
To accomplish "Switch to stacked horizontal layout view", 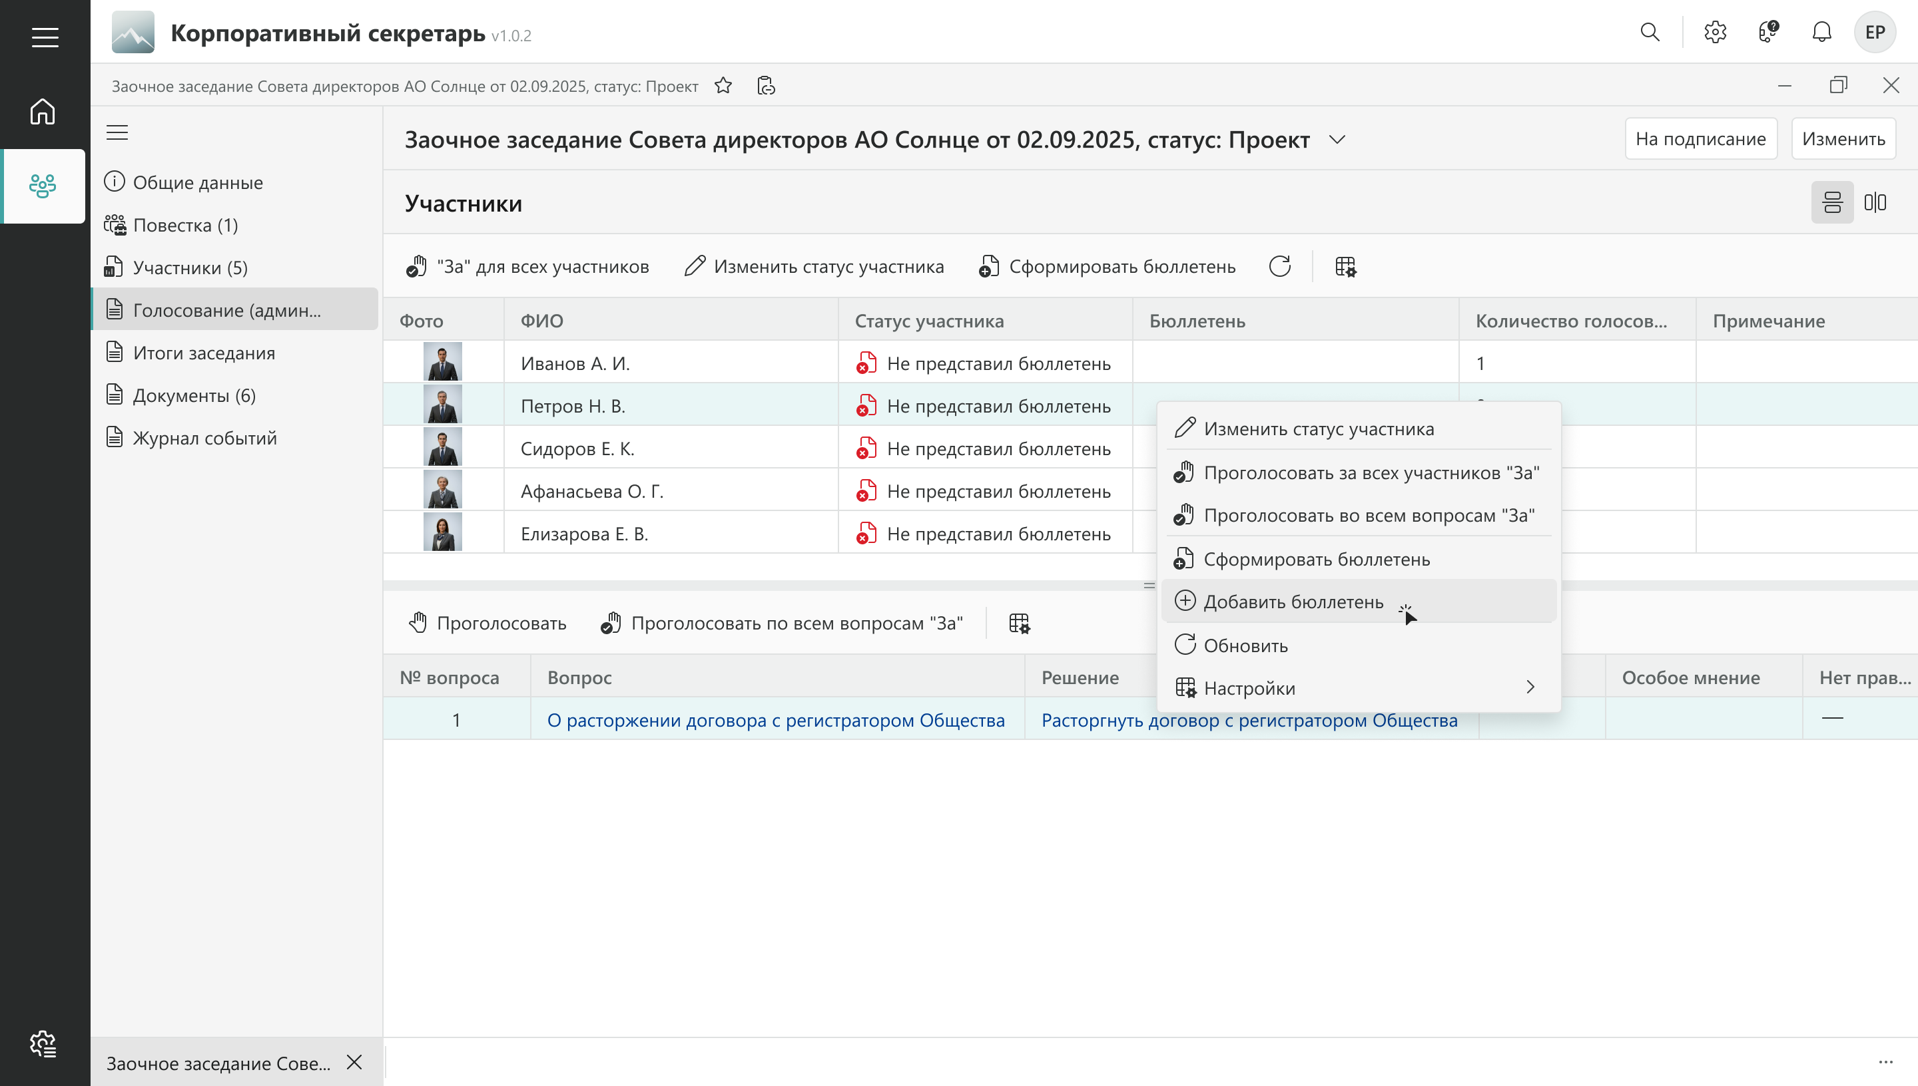I will click(x=1832, y=202).
